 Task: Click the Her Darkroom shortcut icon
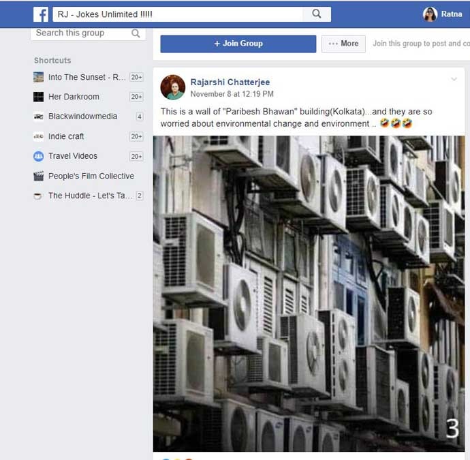39,97
